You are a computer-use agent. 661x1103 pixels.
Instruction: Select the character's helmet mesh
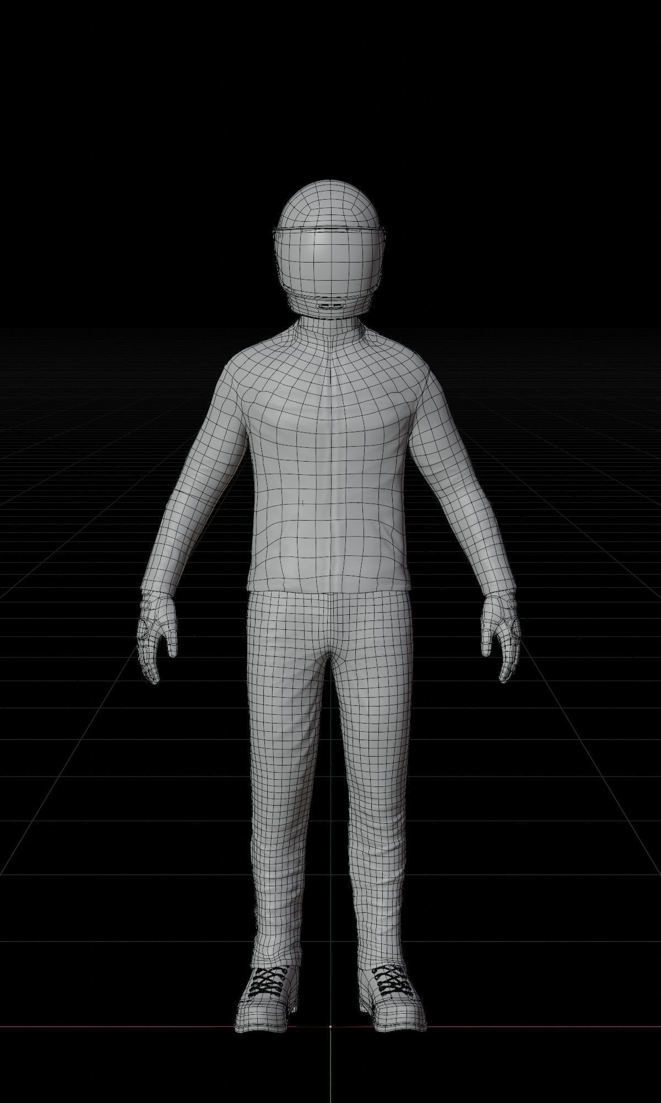(x=329, y=248)
